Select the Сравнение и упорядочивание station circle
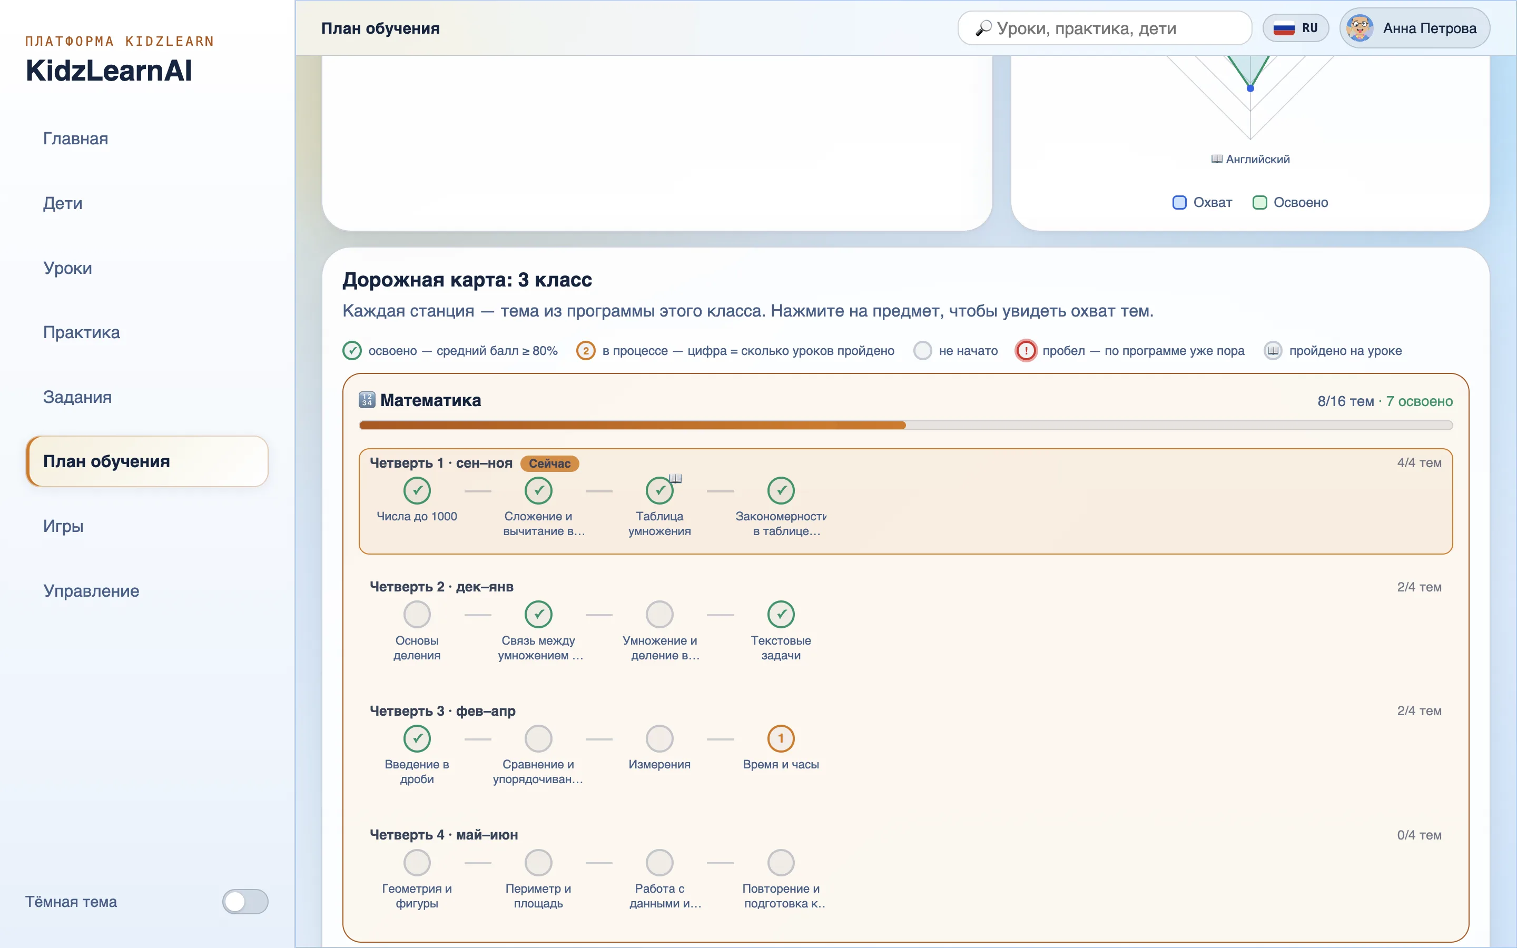 click(538, 738)
